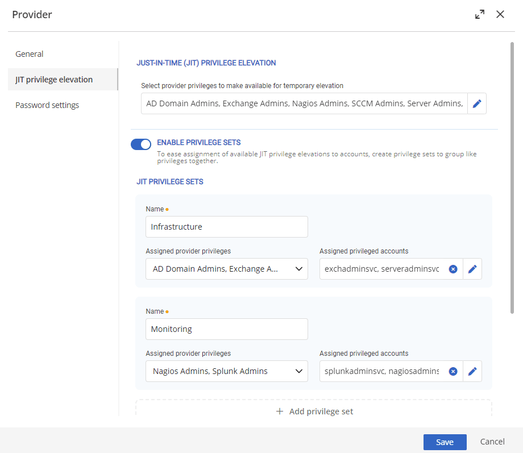Disable the Enable Privilege Sets toggle

coord(140,144)
